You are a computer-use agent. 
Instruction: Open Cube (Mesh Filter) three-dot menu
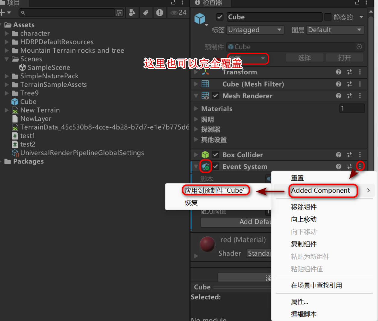(x=360, y=84)
